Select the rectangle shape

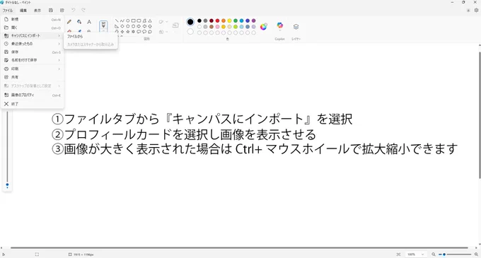[134, 20]
